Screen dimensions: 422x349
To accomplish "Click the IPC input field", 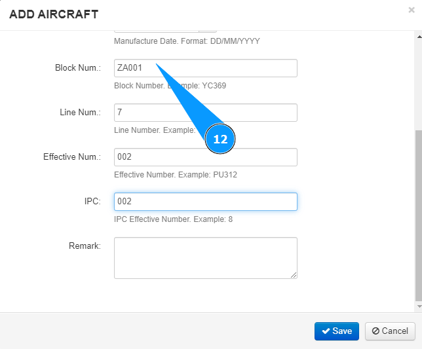I will click(x=205, y=202).
